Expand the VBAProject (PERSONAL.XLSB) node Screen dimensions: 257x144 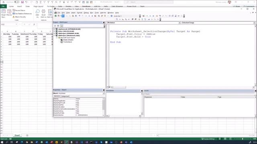54,33
